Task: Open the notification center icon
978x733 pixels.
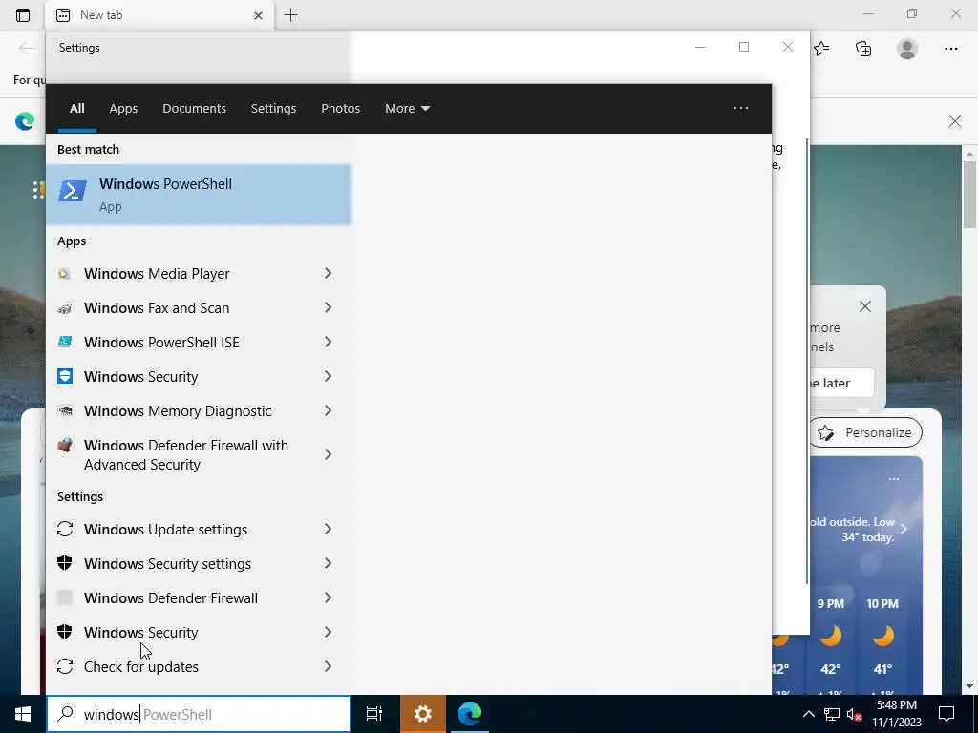Action: 946,714
